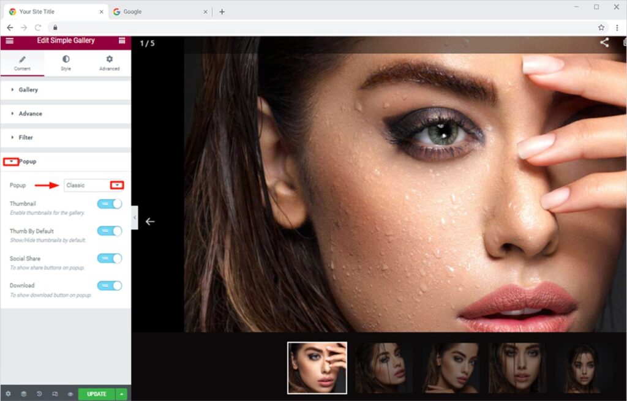Turn off Thumb By Default switch
The image size is (627, 401).
click(110, 231)
